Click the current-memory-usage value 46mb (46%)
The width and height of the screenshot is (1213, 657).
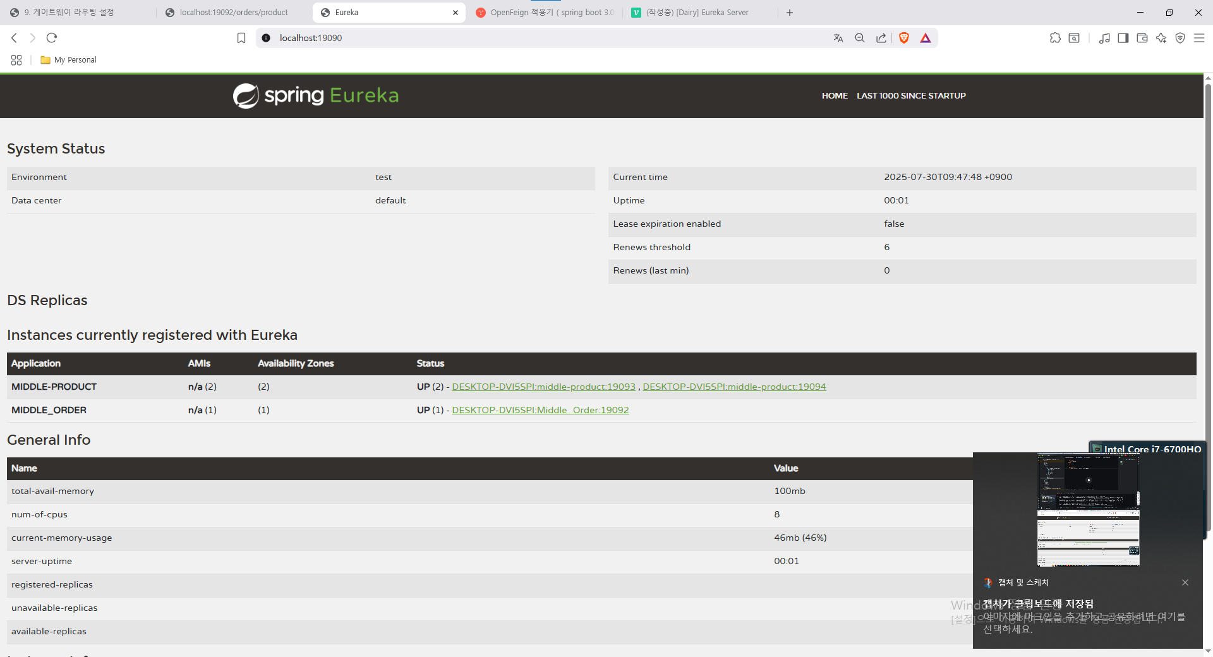pyautogui.click(x=800, y=538)
